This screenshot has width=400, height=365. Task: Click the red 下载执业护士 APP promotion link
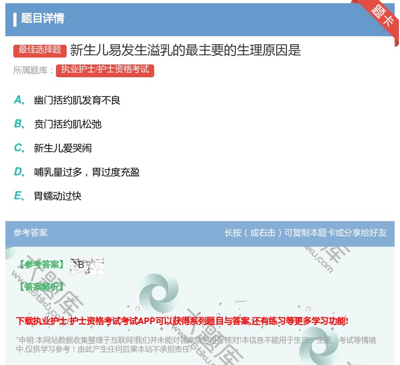tap(182, 321)
